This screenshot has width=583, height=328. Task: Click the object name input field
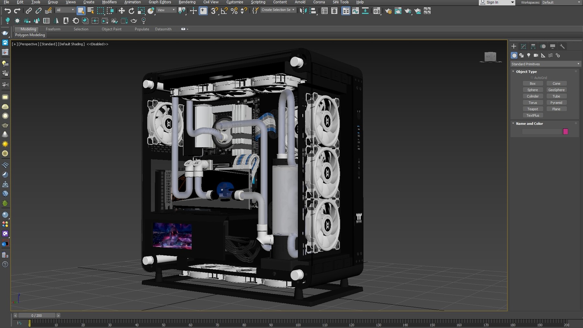pos(542,131)
